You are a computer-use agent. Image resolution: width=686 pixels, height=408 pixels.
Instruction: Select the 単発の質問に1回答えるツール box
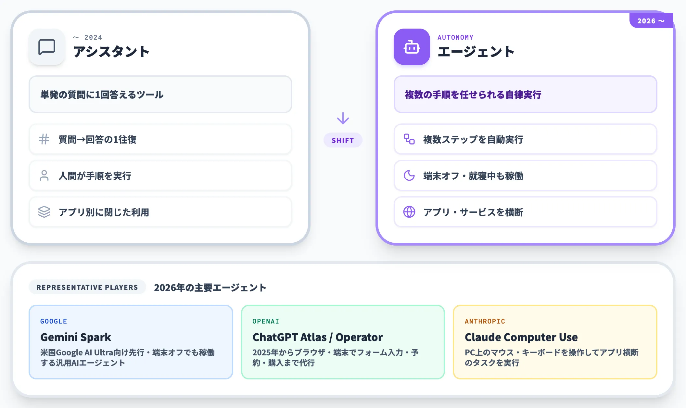[160, 95]
